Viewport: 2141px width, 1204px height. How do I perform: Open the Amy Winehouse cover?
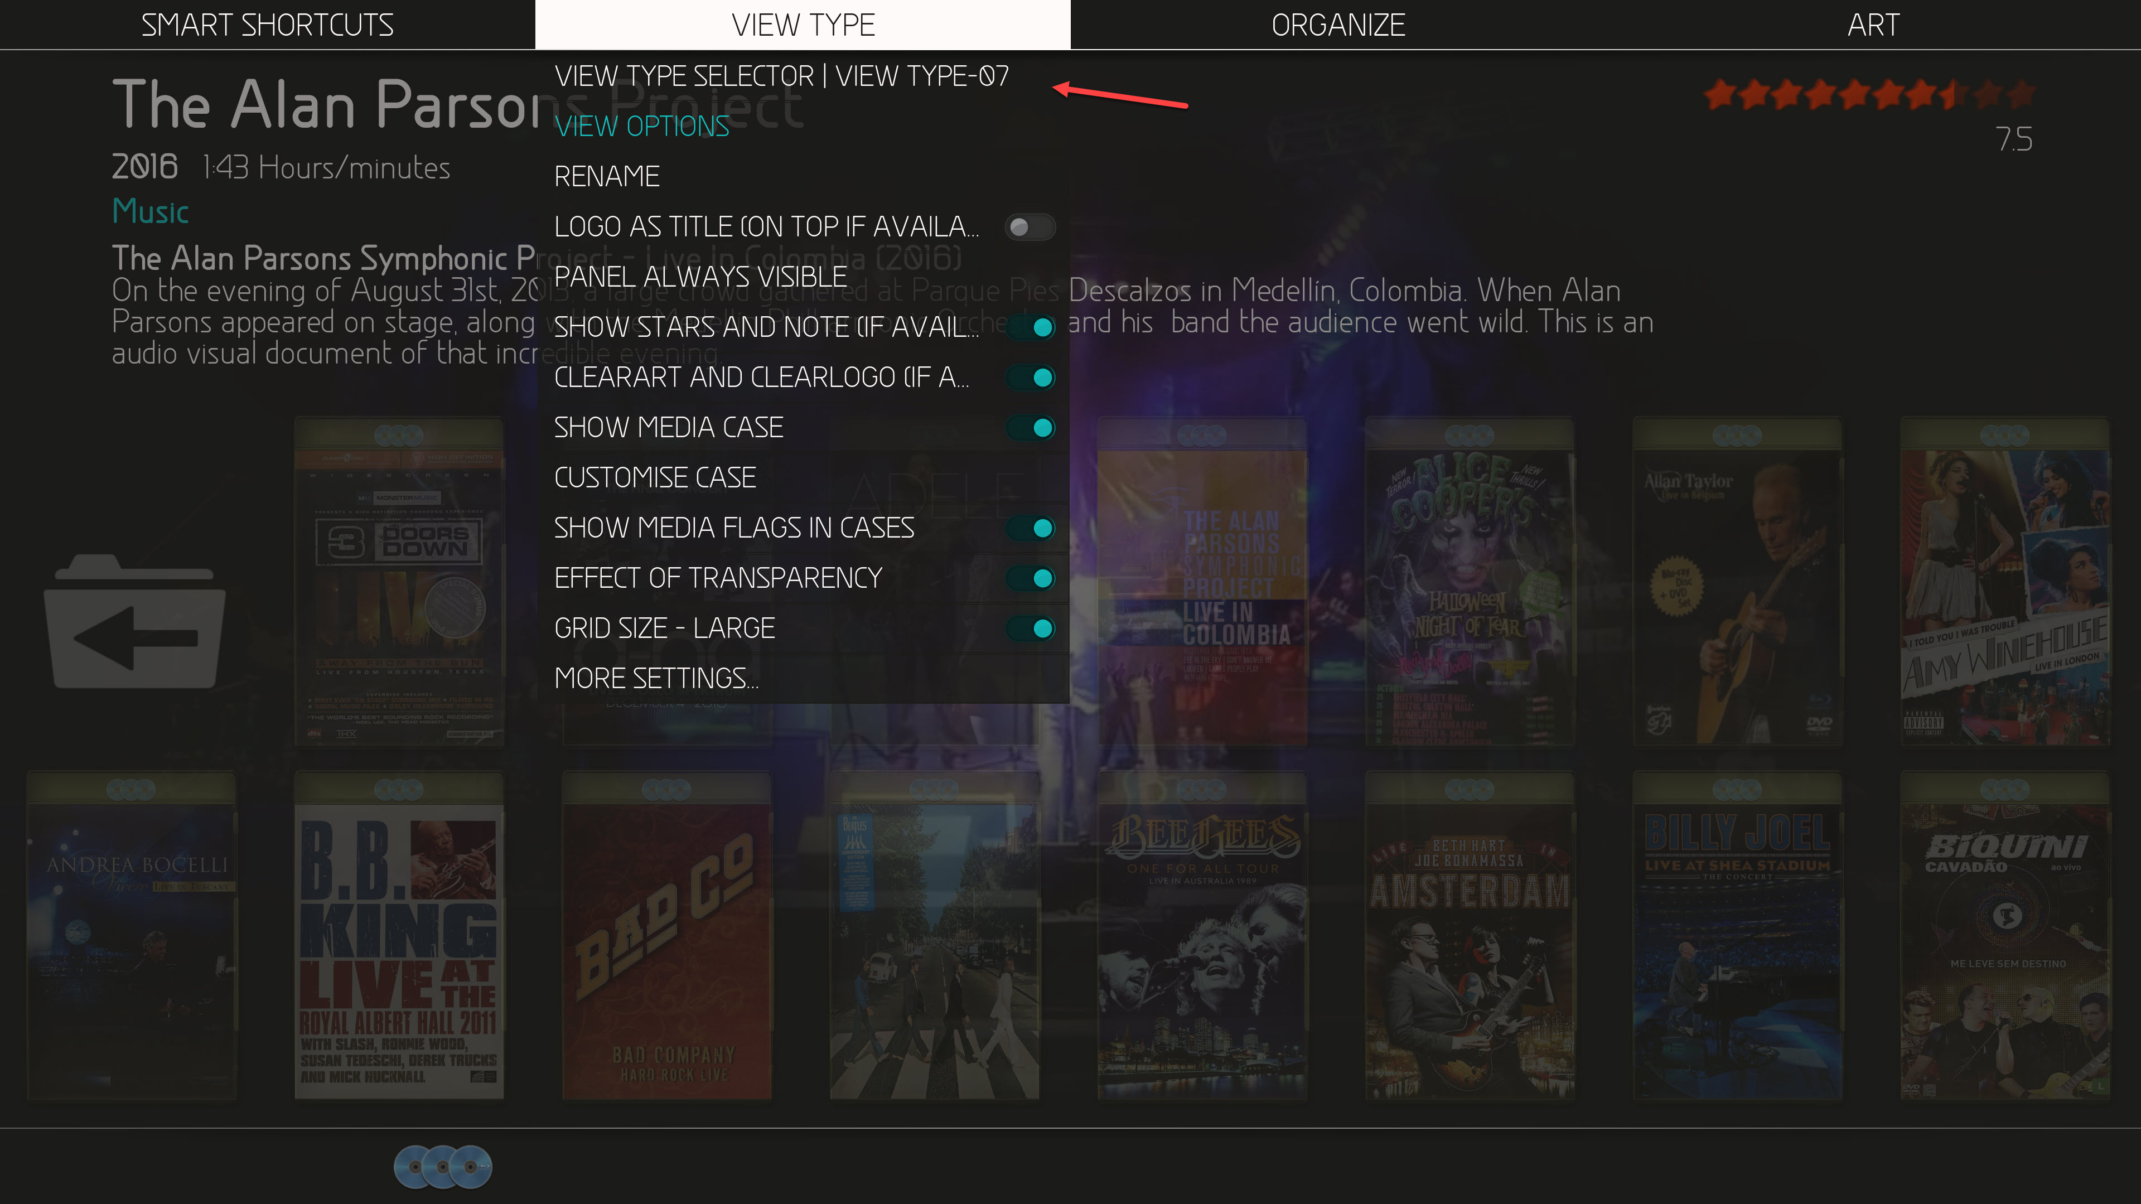point(2005,581)
